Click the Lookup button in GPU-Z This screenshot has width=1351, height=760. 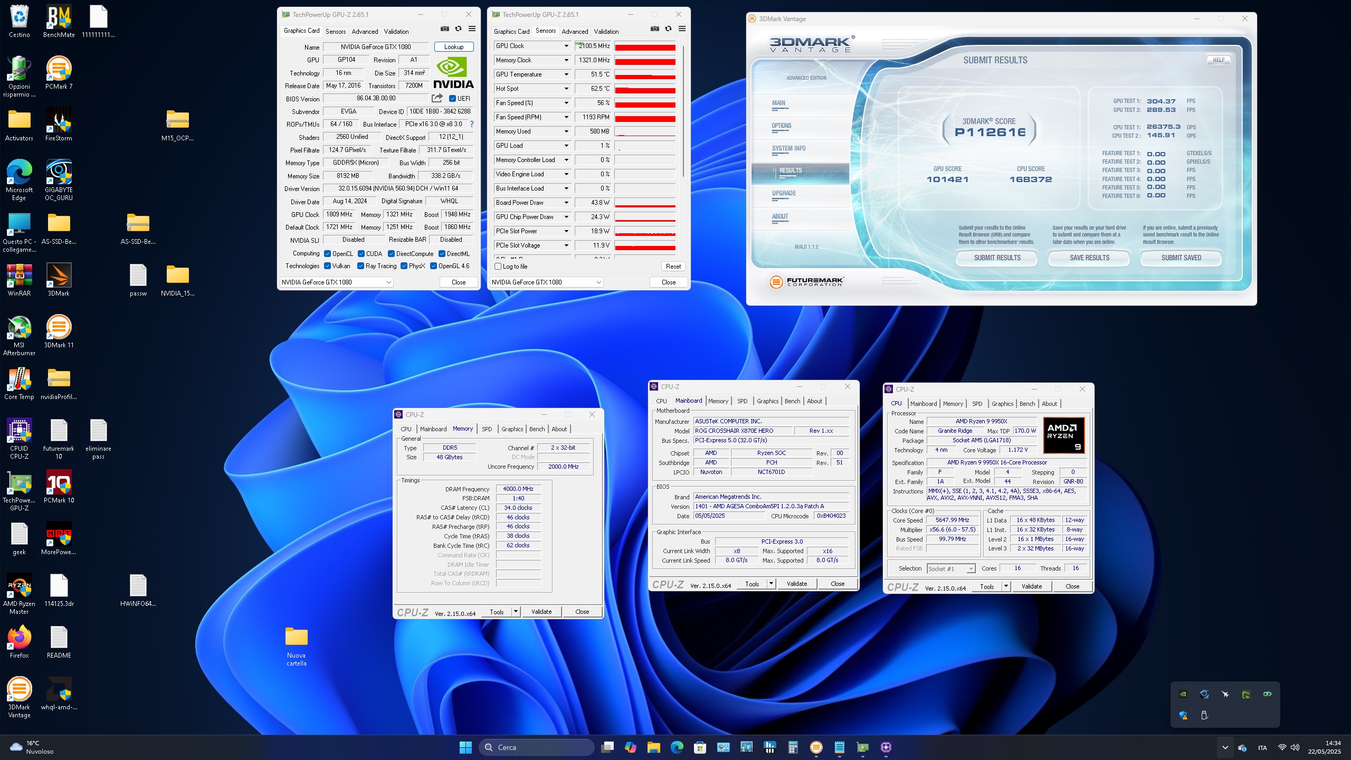click(454, 47)
